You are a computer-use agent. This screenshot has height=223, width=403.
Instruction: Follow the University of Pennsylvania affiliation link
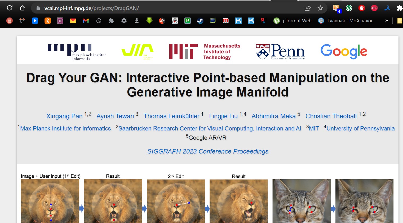pos(361,128)
